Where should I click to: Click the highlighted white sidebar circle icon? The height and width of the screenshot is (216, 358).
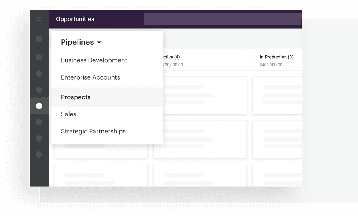[x=39, y=106]
